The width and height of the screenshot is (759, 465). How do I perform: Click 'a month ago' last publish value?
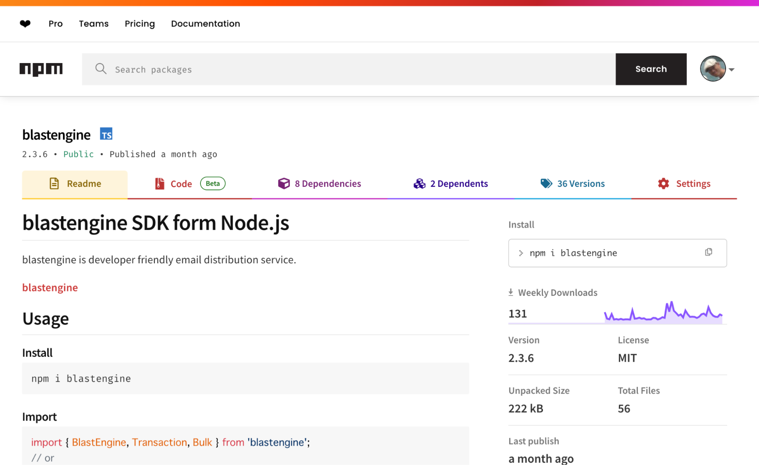(541, 459)
